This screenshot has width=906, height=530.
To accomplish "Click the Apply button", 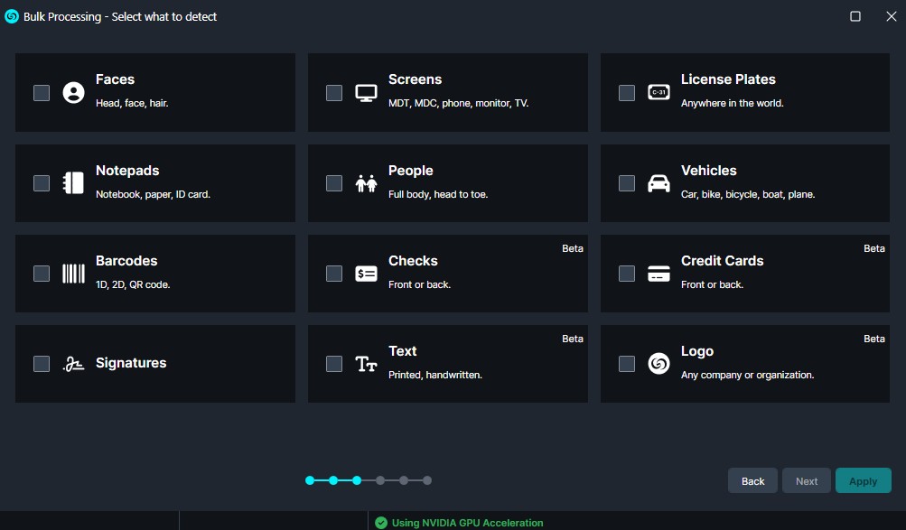I will click(x=863, y=481).
